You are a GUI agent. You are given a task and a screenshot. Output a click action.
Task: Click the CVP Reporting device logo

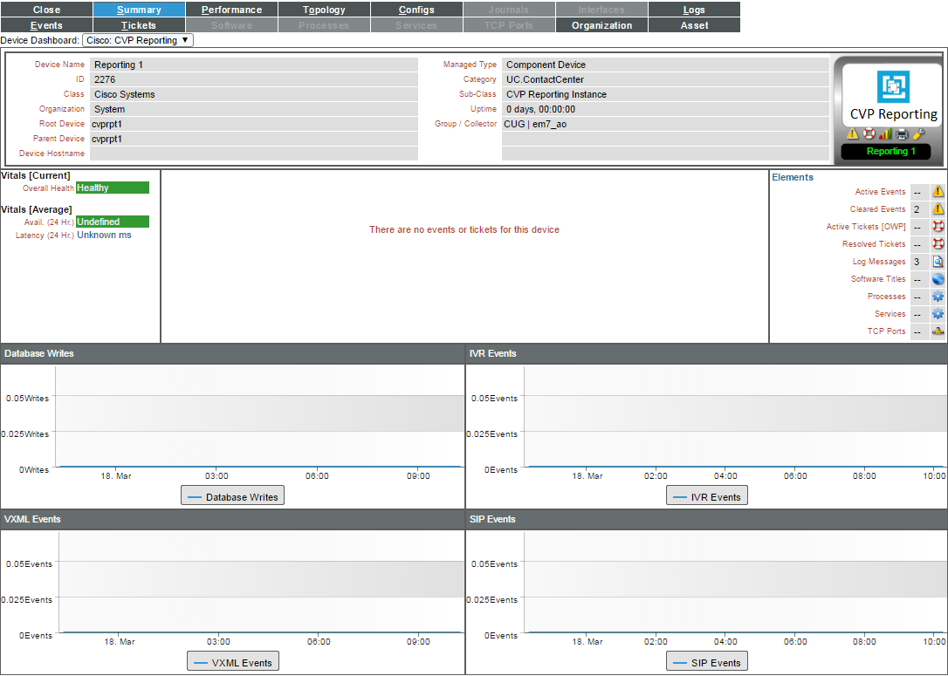pos(893,95)
